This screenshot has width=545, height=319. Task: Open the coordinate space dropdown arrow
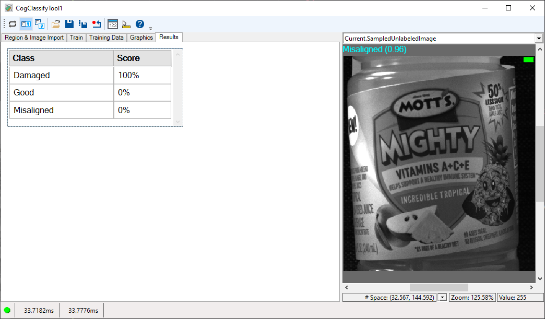pyautogui.click(x=443, y=297)
